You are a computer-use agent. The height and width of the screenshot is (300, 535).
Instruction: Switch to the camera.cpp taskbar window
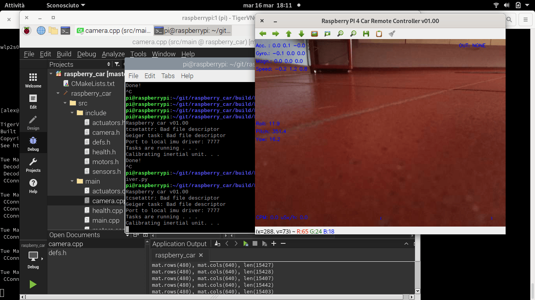click(x=114, y=30)
